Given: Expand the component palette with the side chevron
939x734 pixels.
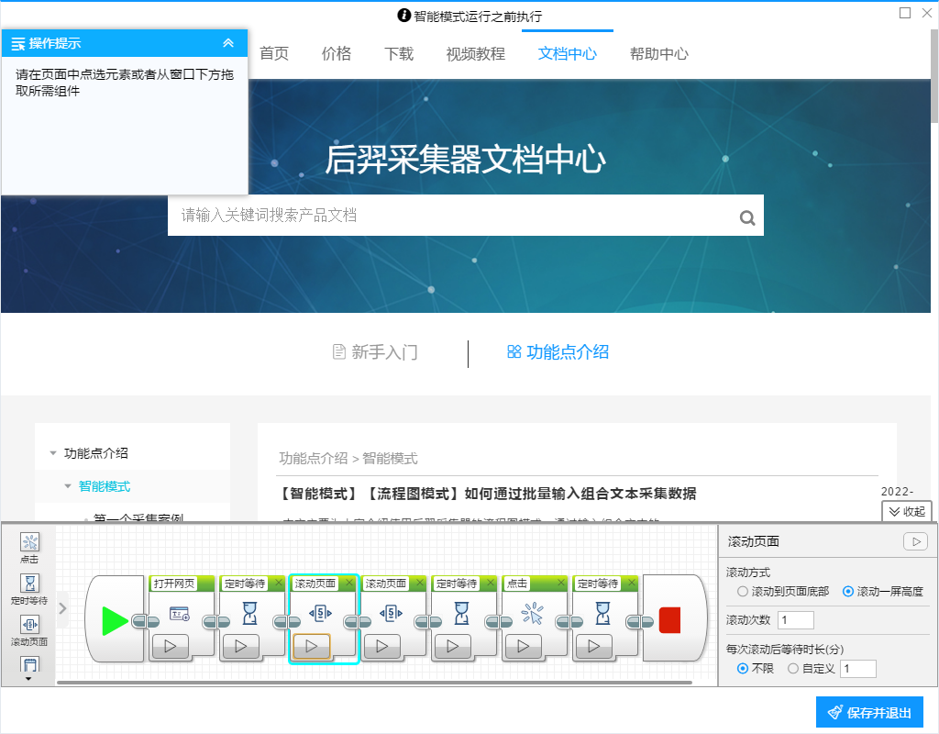Looking at the screenshot, I should tap(62, 608).
